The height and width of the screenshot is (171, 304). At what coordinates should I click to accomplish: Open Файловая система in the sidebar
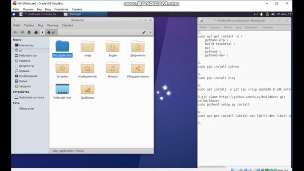click(x=30, y=97)
